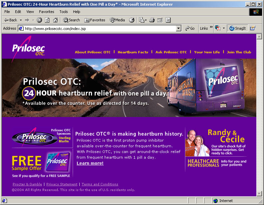Click the Forward arrow button

27,20
